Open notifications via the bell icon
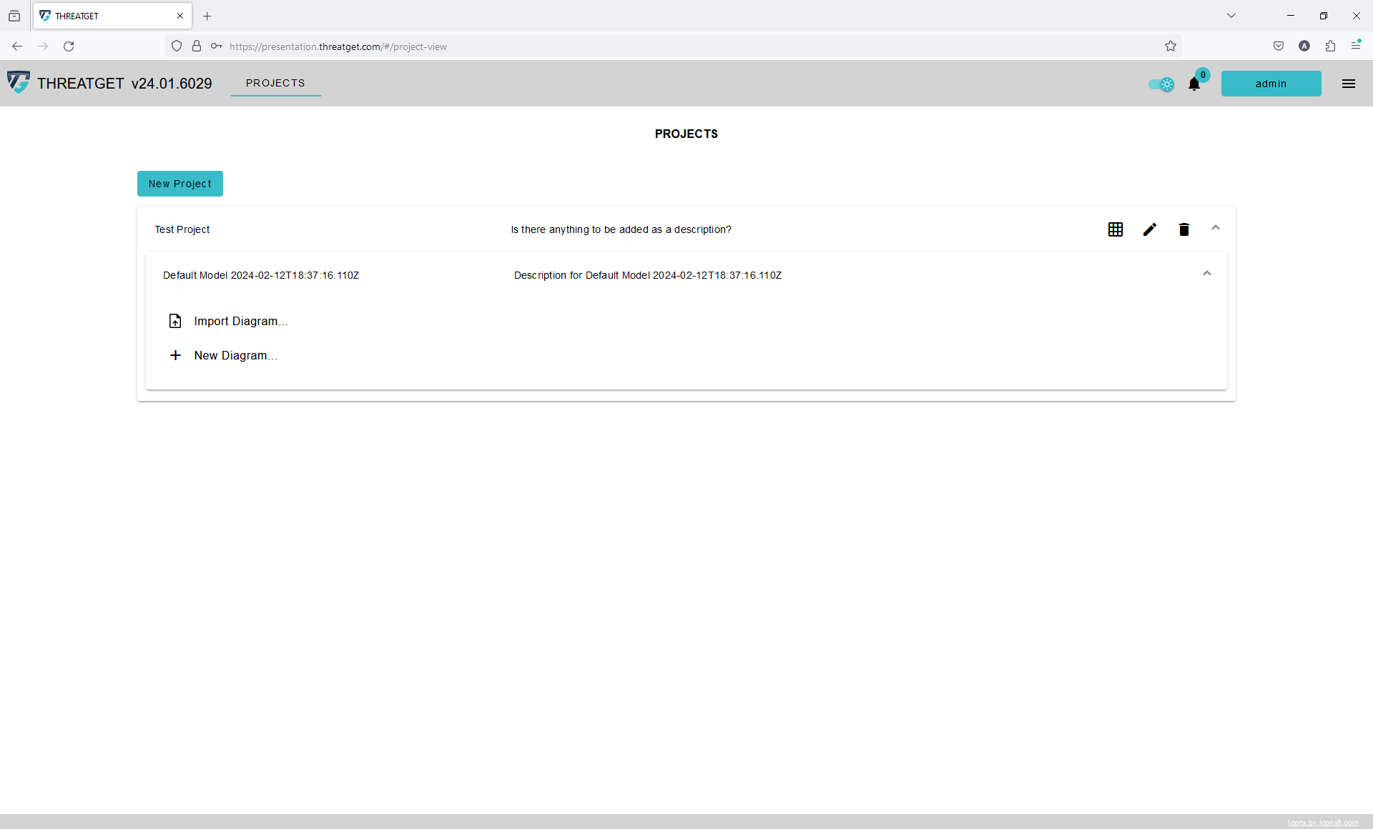This screenshot has height=829, width=1373. click(x=1193, y=84)
